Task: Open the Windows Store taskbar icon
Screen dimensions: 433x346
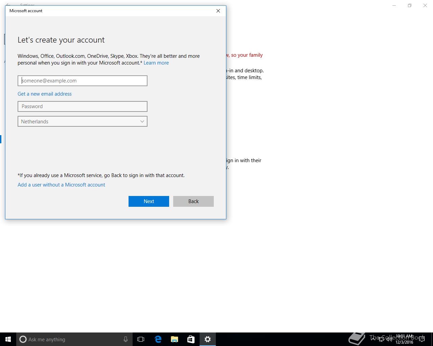Action: (191, 339)
